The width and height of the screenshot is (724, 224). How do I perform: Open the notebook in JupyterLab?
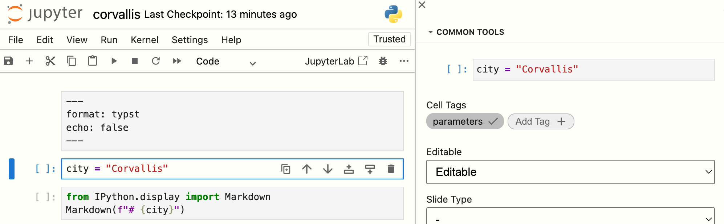tap(336, 61)
